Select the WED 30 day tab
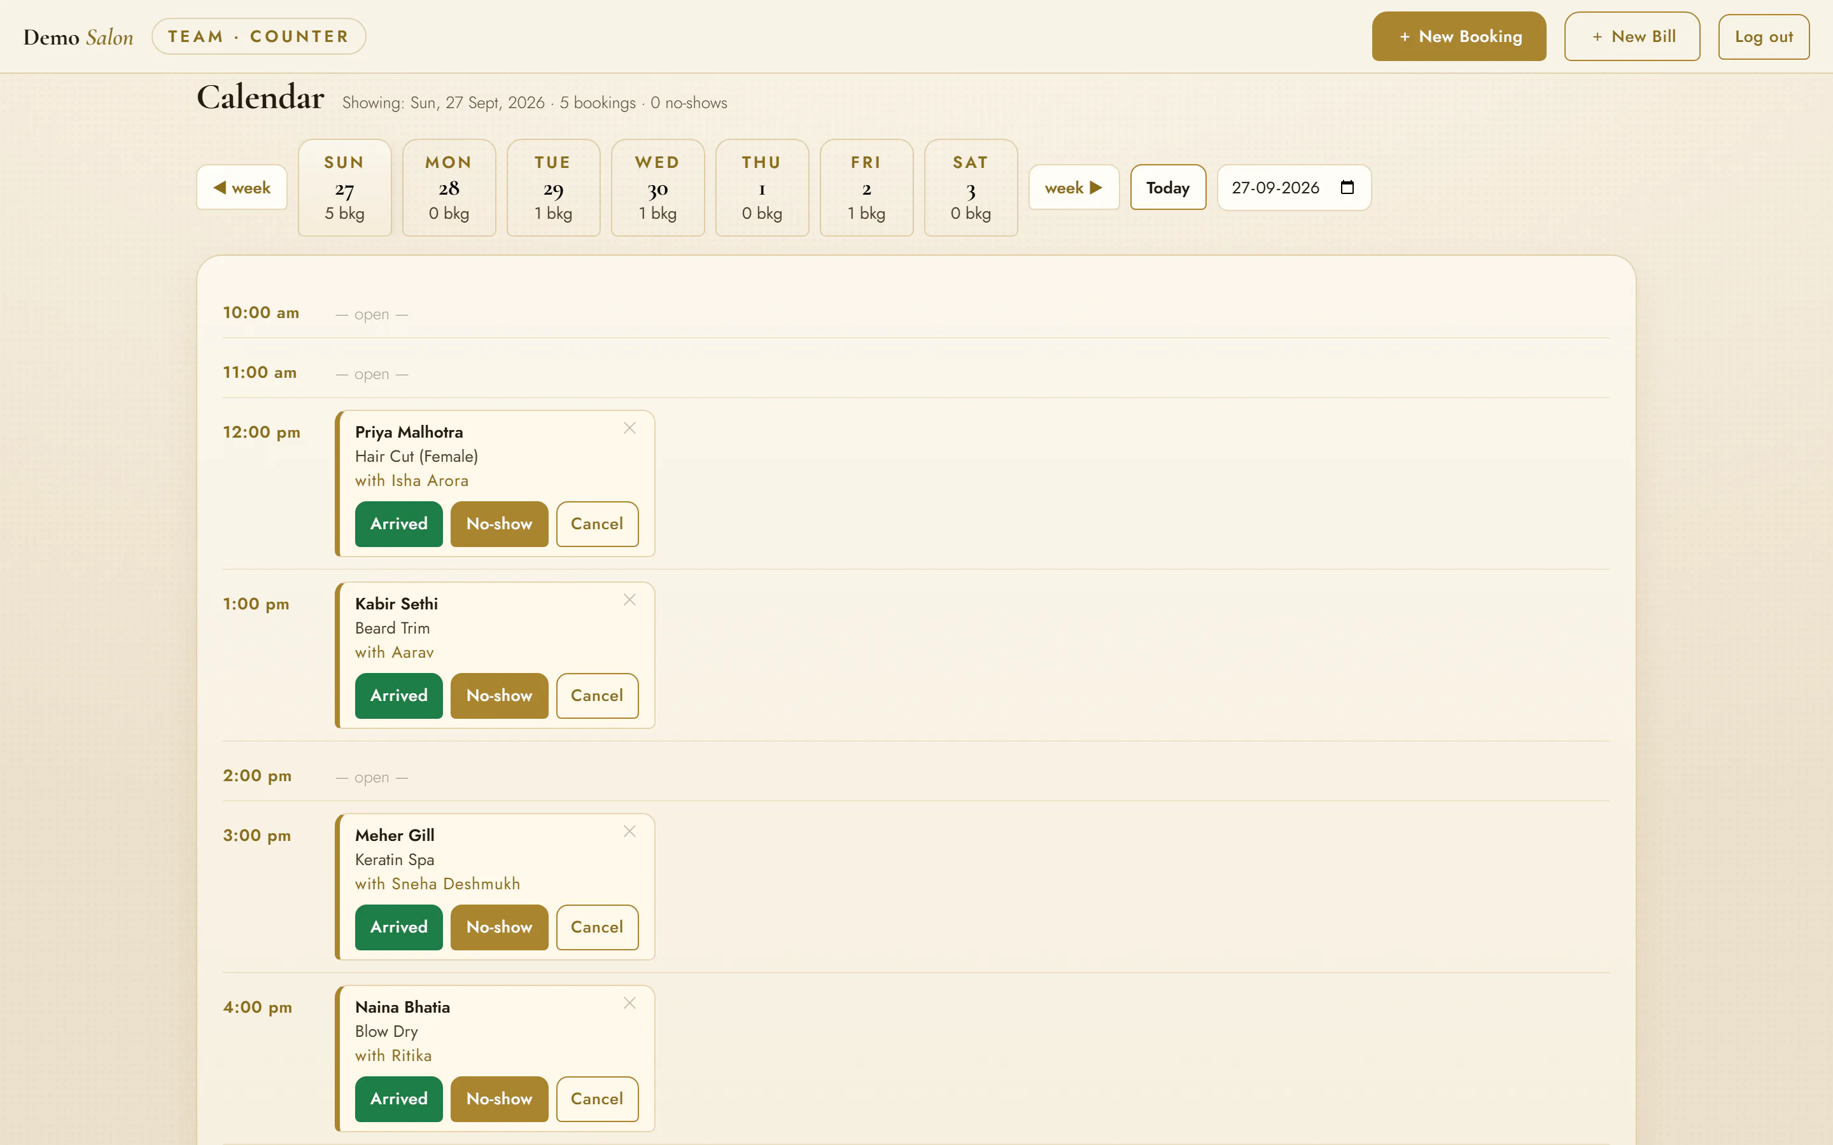The image size is (1833, 1145). tap(657, 187)
